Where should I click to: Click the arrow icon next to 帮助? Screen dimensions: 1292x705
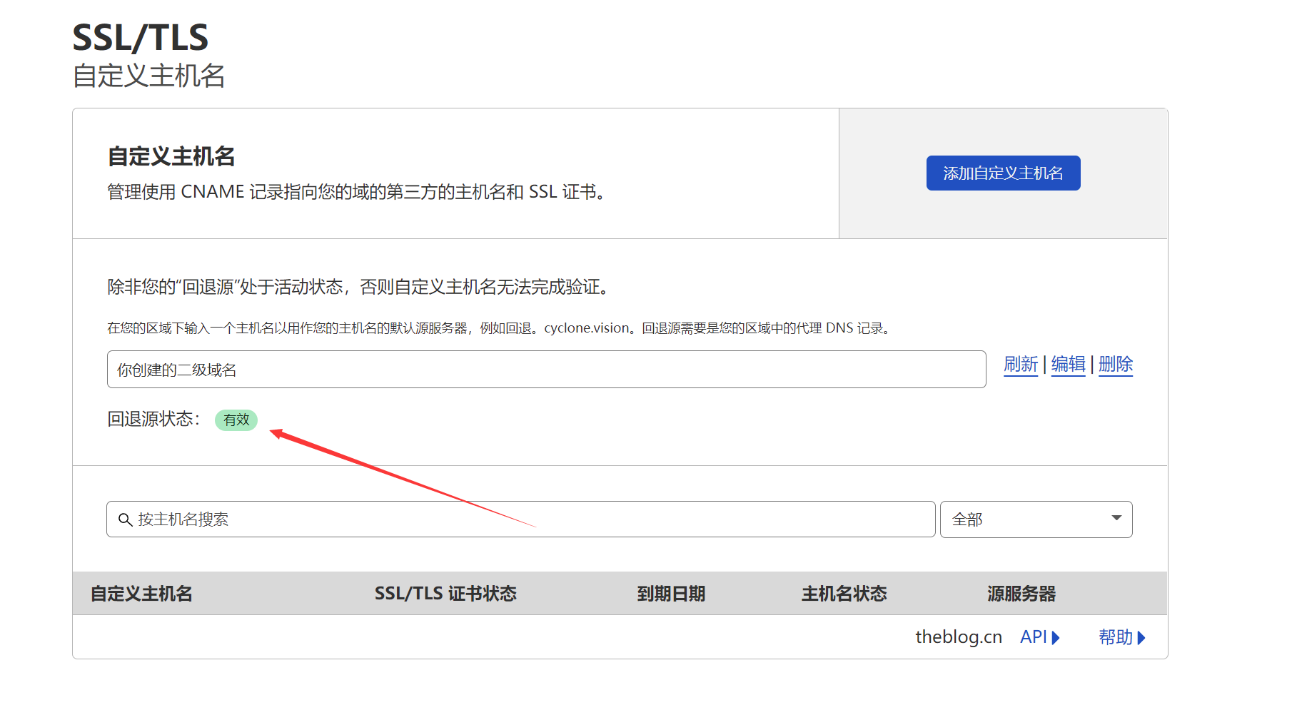[x=1141, y=637]
